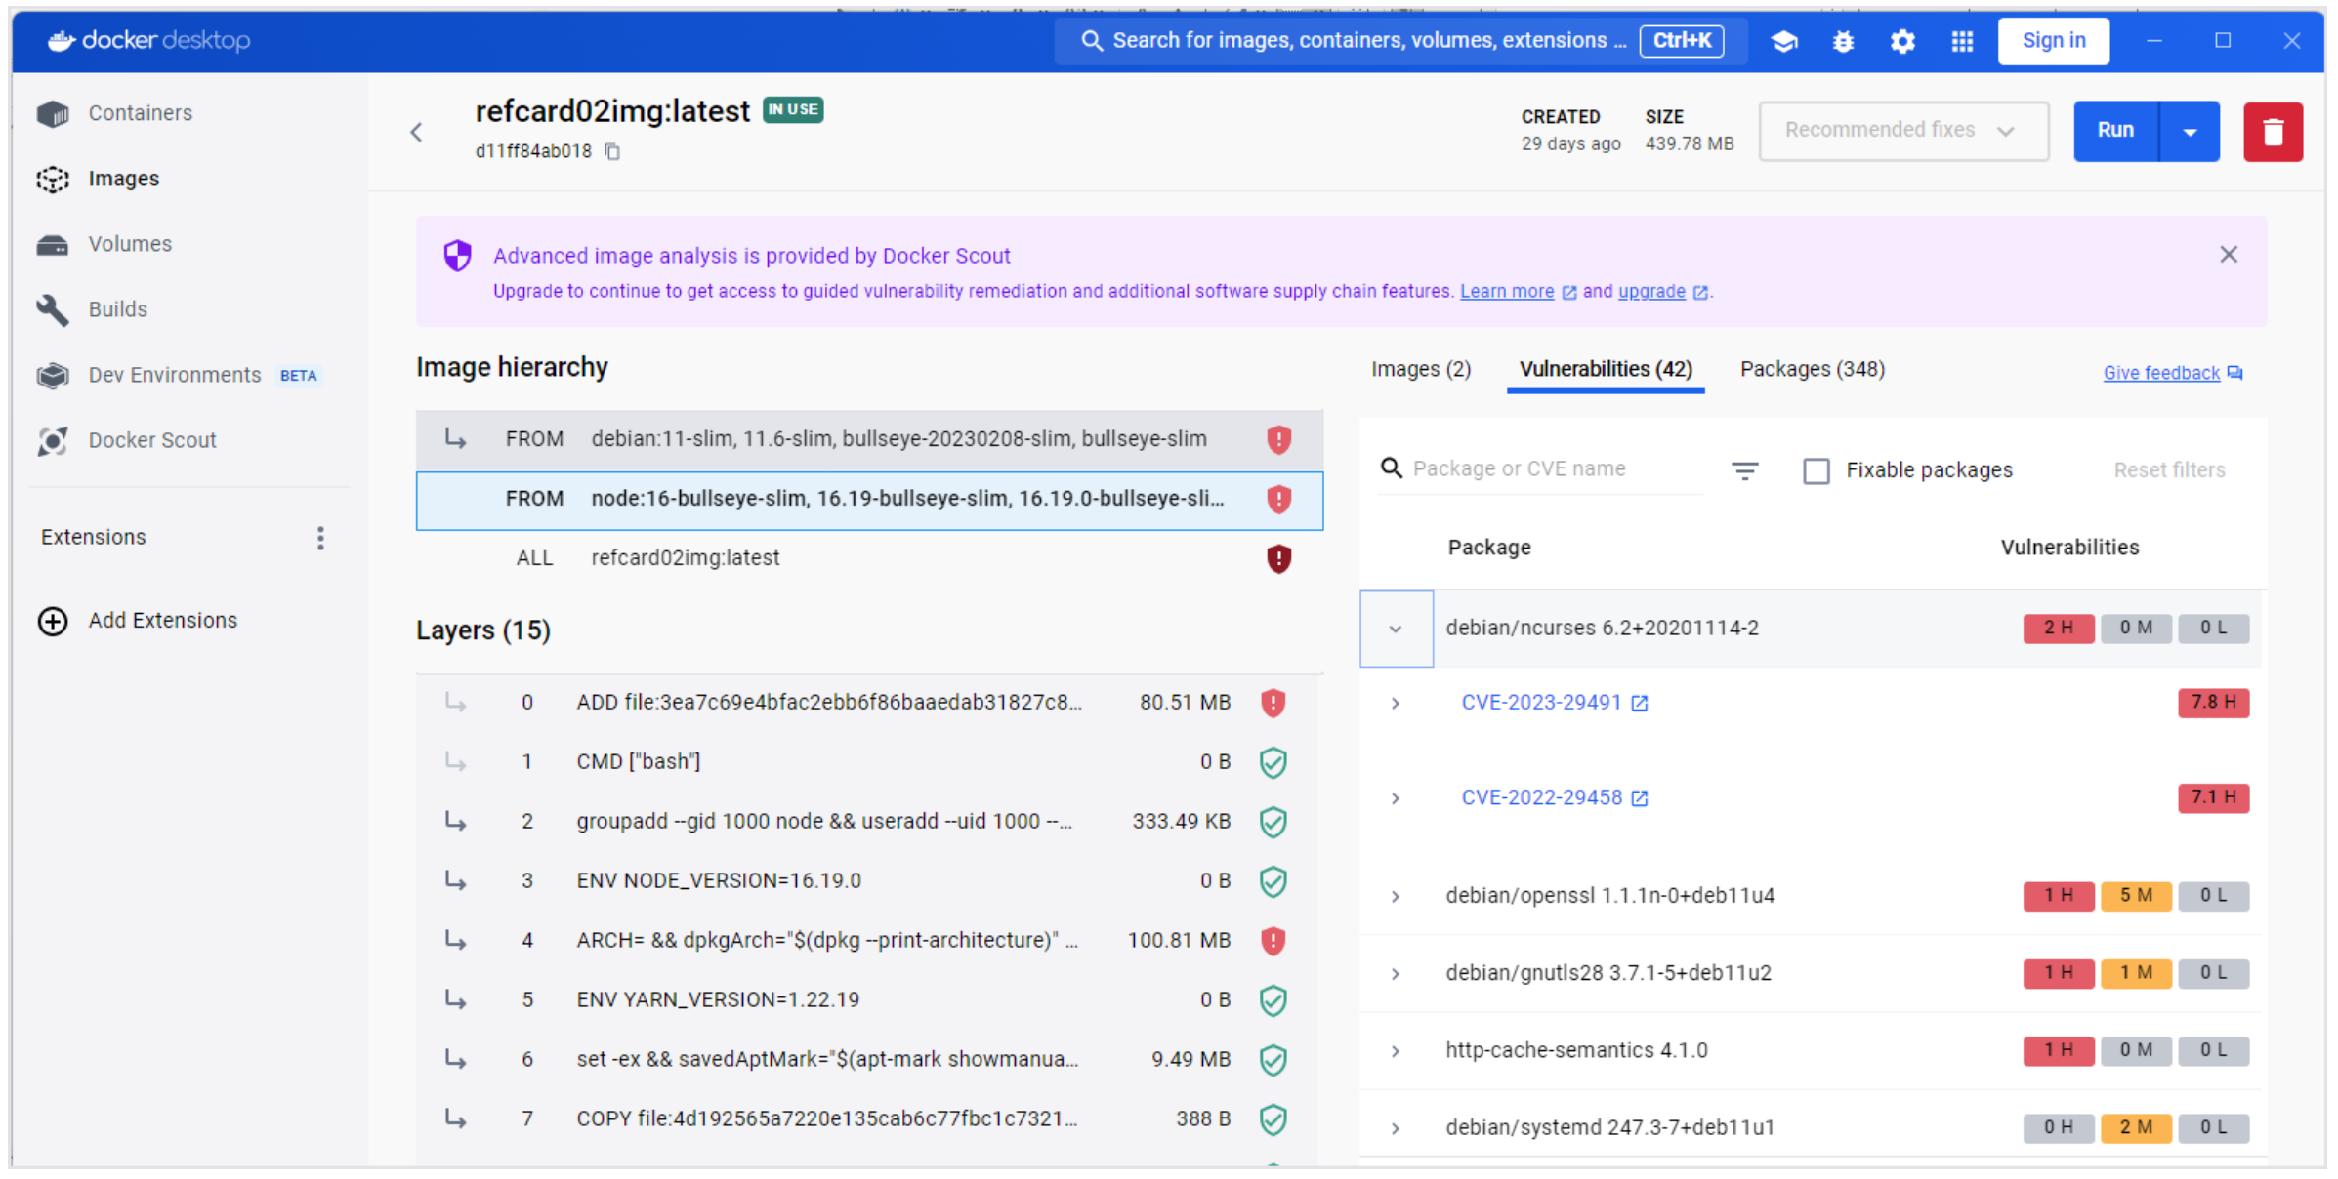Viewport: 2338px width, 1179px height.
Task: Click the vulnerability shield for node:16-bullseye-slim row
Action: (1278, 500)
